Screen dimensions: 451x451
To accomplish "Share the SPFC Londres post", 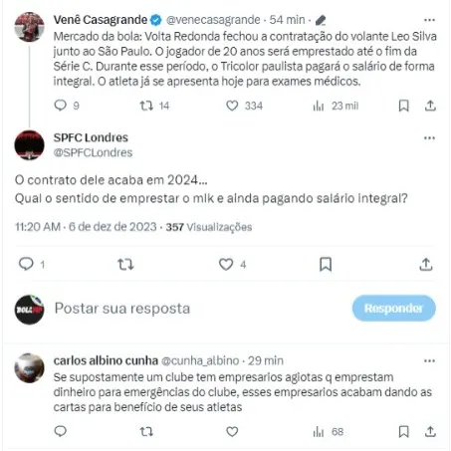I will pyautogui.click(x=426, y=265).
